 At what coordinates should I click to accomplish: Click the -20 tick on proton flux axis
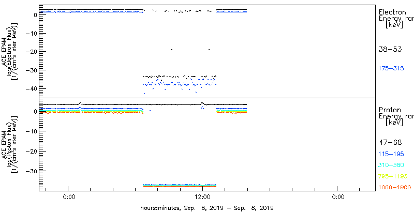click(x=31, y=151)
